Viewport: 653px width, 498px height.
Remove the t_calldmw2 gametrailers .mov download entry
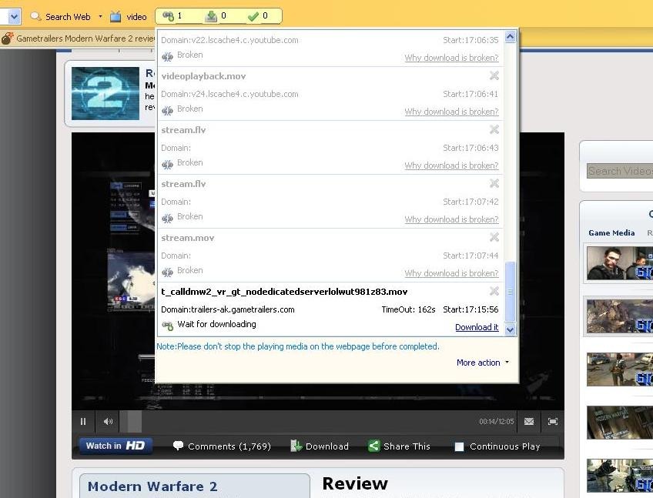click(x=494, y=291)
